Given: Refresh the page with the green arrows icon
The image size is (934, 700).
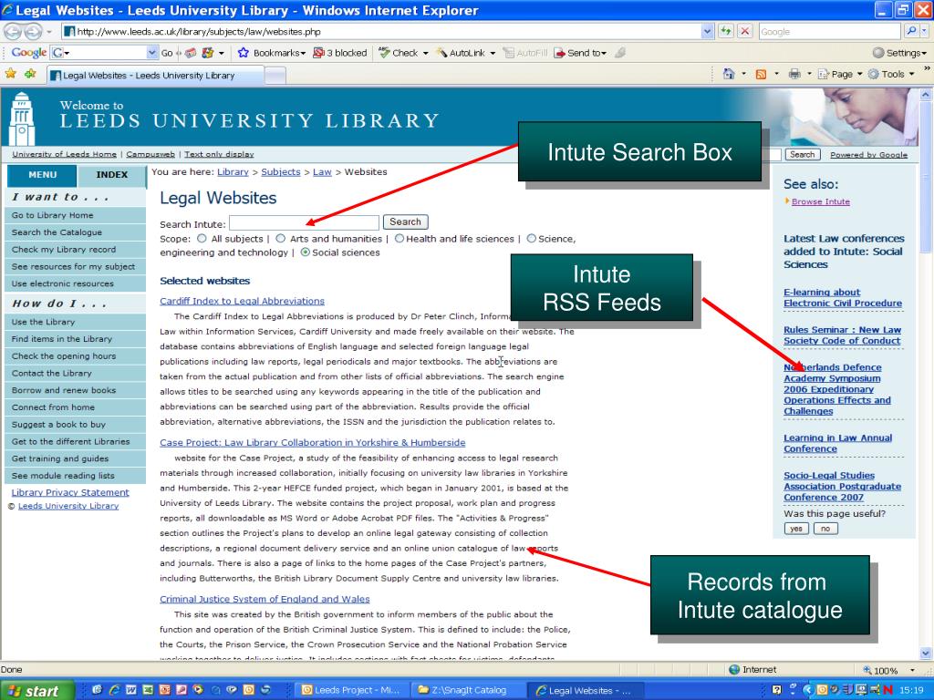Looking at the screenshot, I should 725,32.
